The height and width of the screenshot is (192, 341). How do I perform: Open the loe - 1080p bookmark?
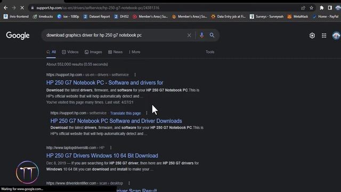68,17
